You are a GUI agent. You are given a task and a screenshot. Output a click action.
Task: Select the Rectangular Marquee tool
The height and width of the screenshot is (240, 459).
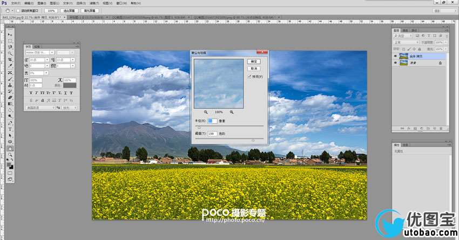(10, 41)
